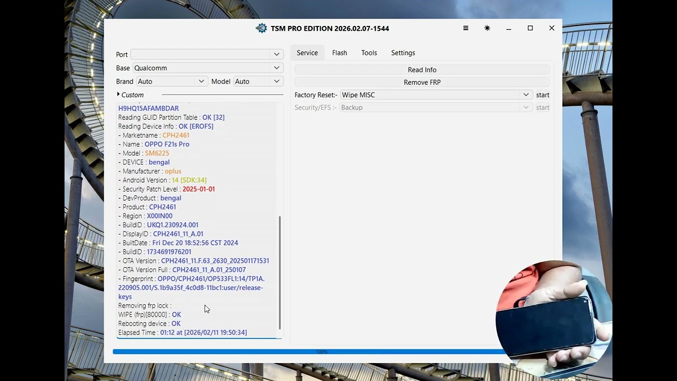Open the Security/EFS Backup dropdown

435,107
